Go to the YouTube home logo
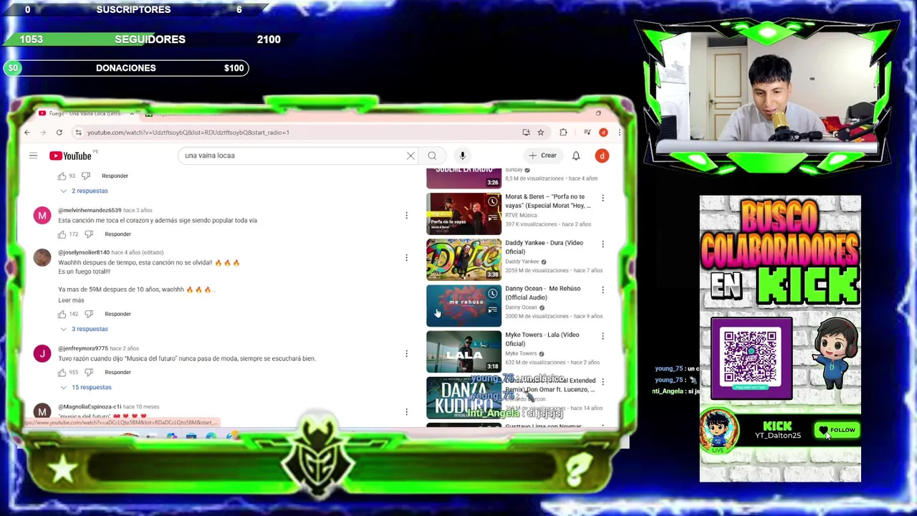 70,156
